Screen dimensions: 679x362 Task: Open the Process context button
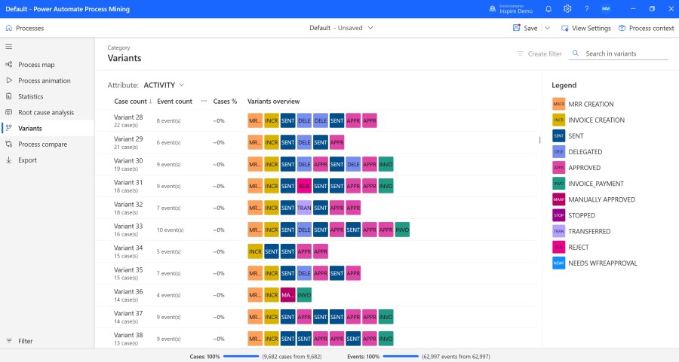pyautogui.click(x=646, y=28)
